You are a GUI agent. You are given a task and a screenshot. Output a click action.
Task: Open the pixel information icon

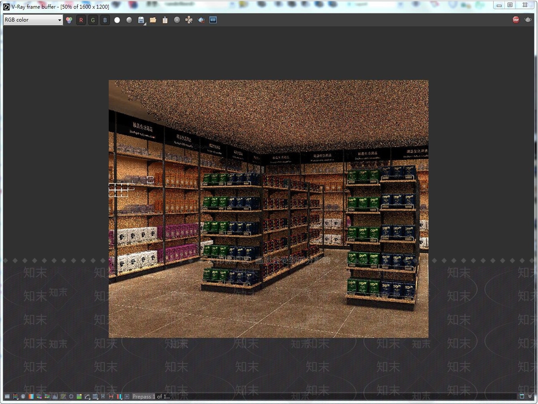[x=23, y=396]
